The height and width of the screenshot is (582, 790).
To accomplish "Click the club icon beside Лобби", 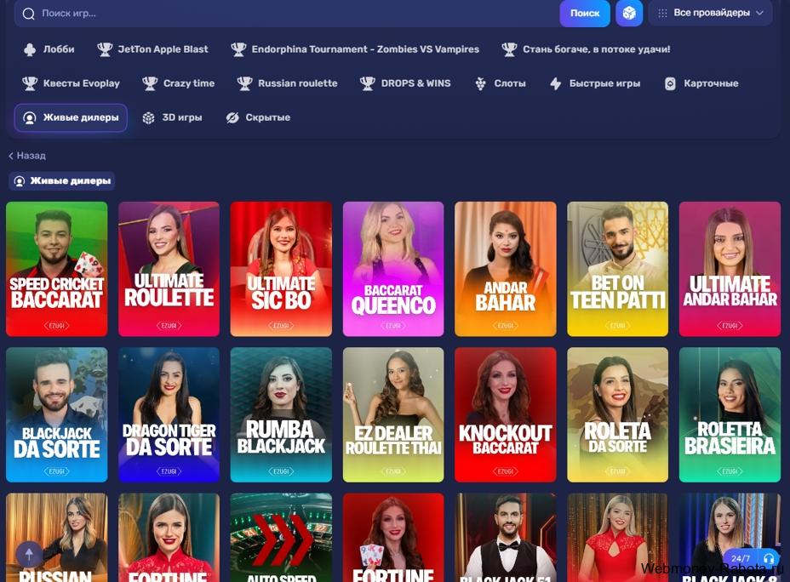I will [30, 49].
